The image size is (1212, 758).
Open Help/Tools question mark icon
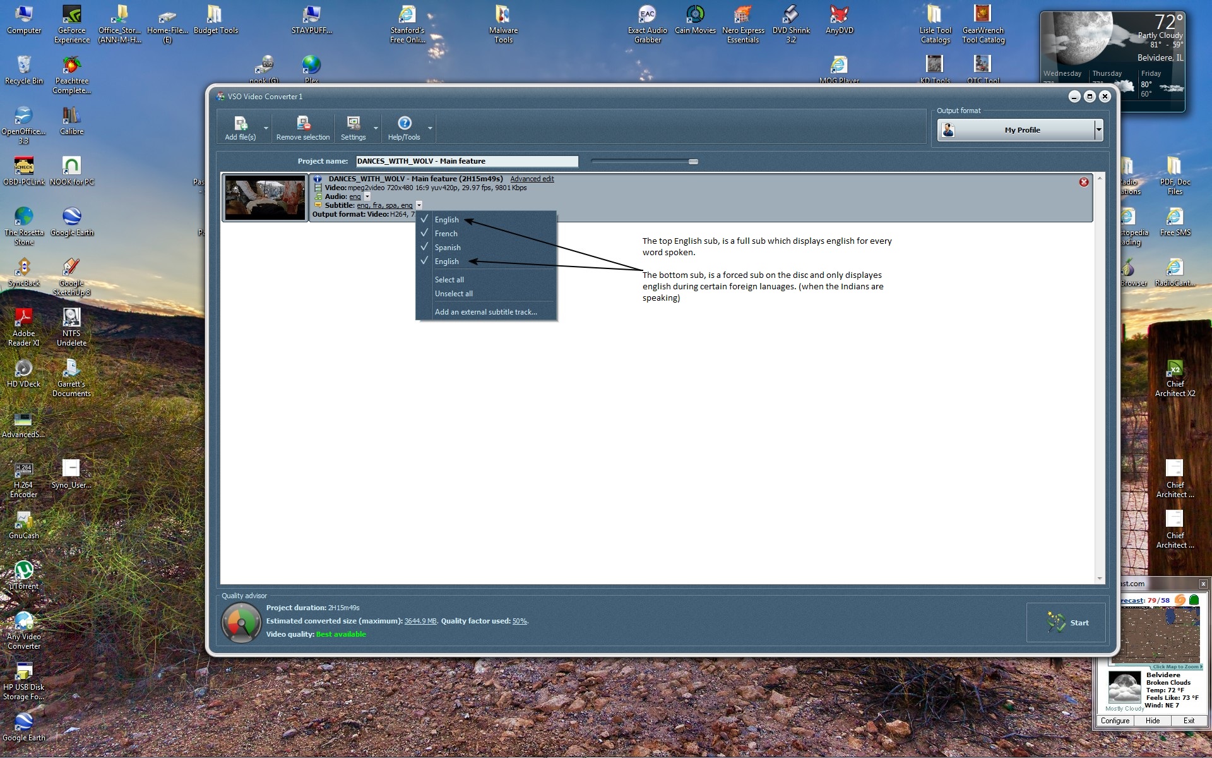(405, 123)
